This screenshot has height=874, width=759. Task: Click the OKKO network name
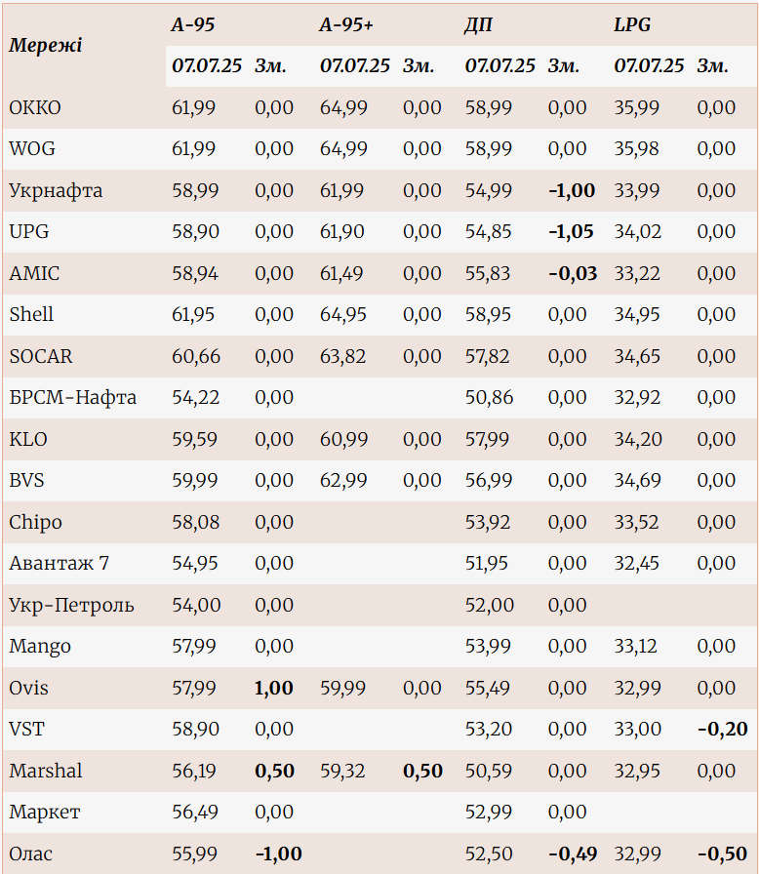(35, 107)
